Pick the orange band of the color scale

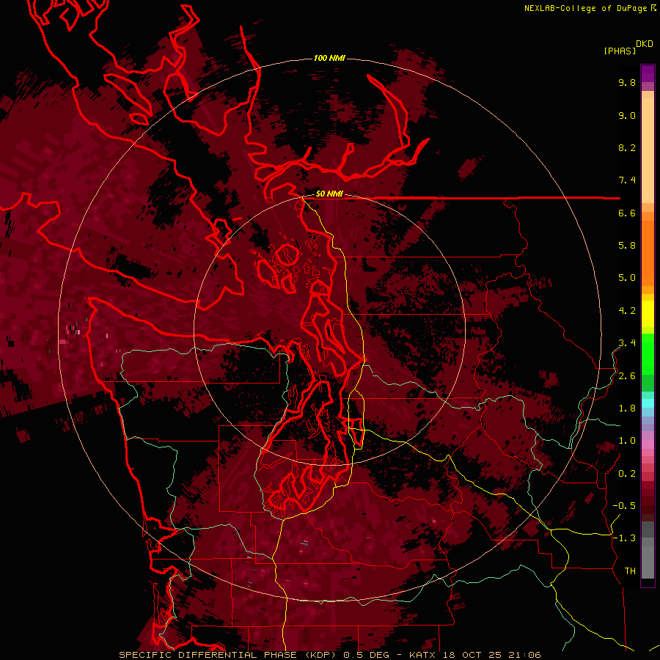click(648, 252)
